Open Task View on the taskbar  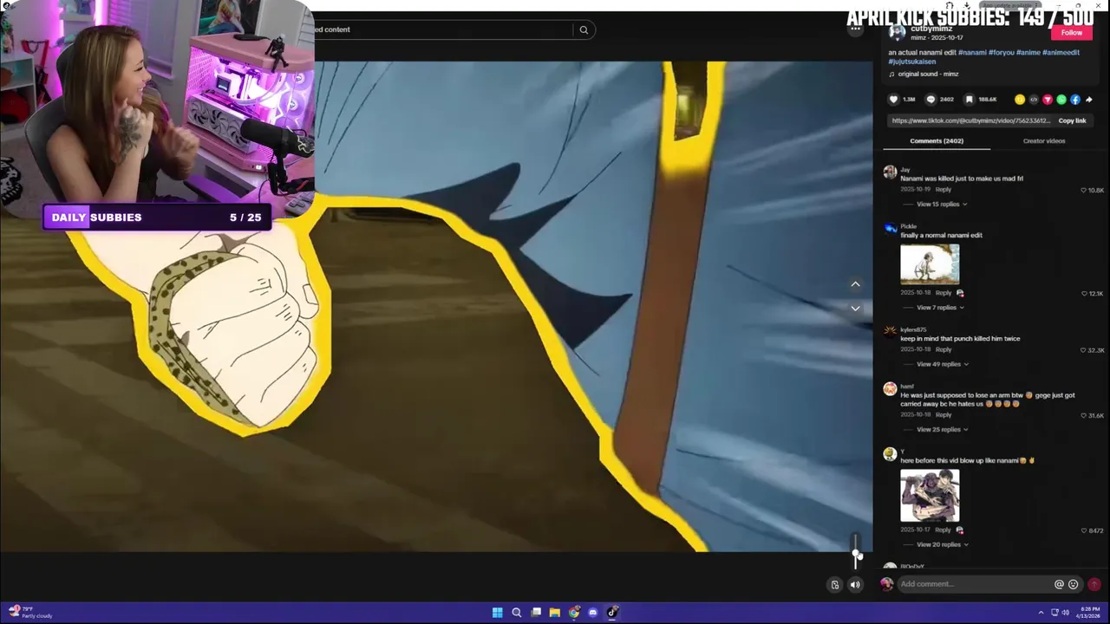click(x=536, y=613)
